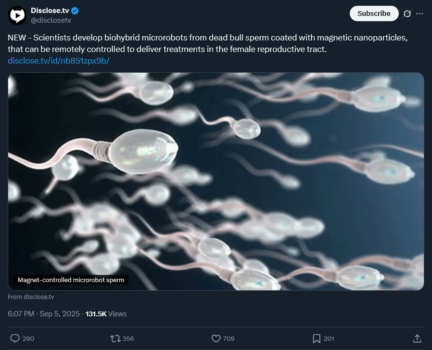The height and width of the screenshot is (350, 432).
Task: Click the Disclose.tv profile avatar
Action: click(x=17, y=15)
